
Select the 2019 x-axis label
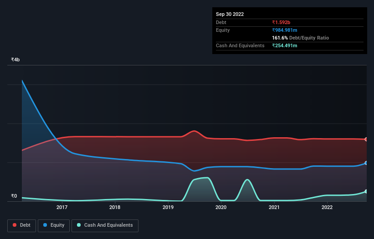[x=168, y=207]
